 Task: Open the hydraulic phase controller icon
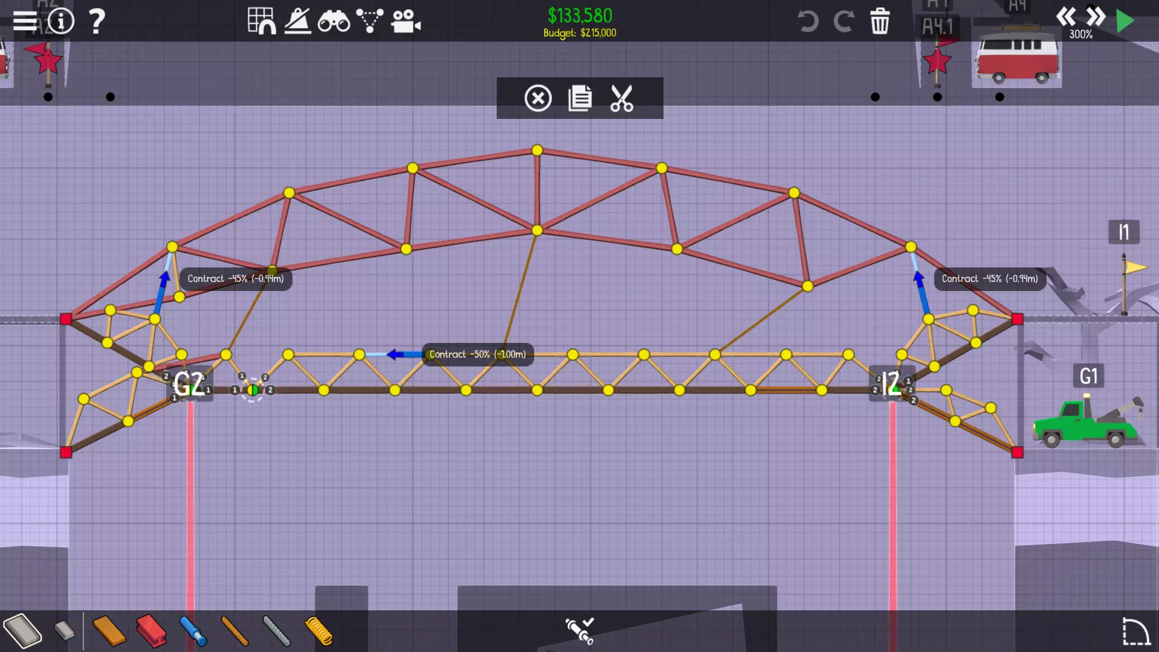coord(579,630)
